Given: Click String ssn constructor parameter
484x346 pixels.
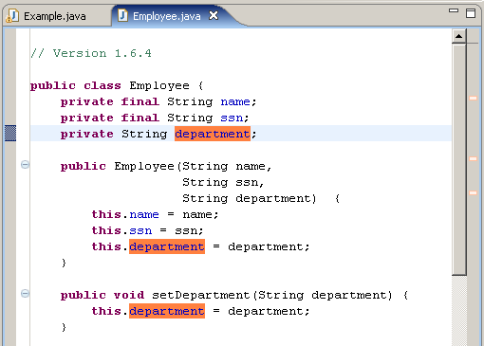Looking at the screenshot, I should click(220, 182).
